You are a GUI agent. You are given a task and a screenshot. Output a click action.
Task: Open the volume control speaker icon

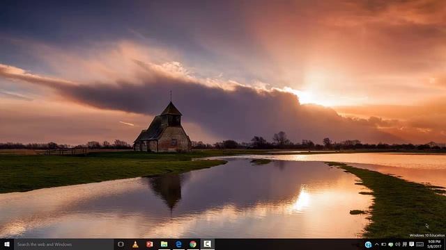point(398,244)
